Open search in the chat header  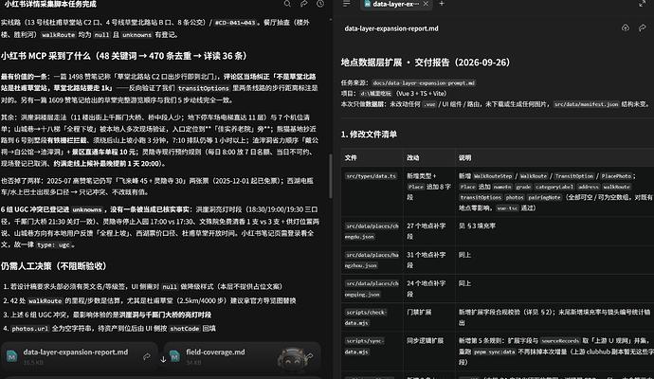pyautogui.click(x=287, y=4)
